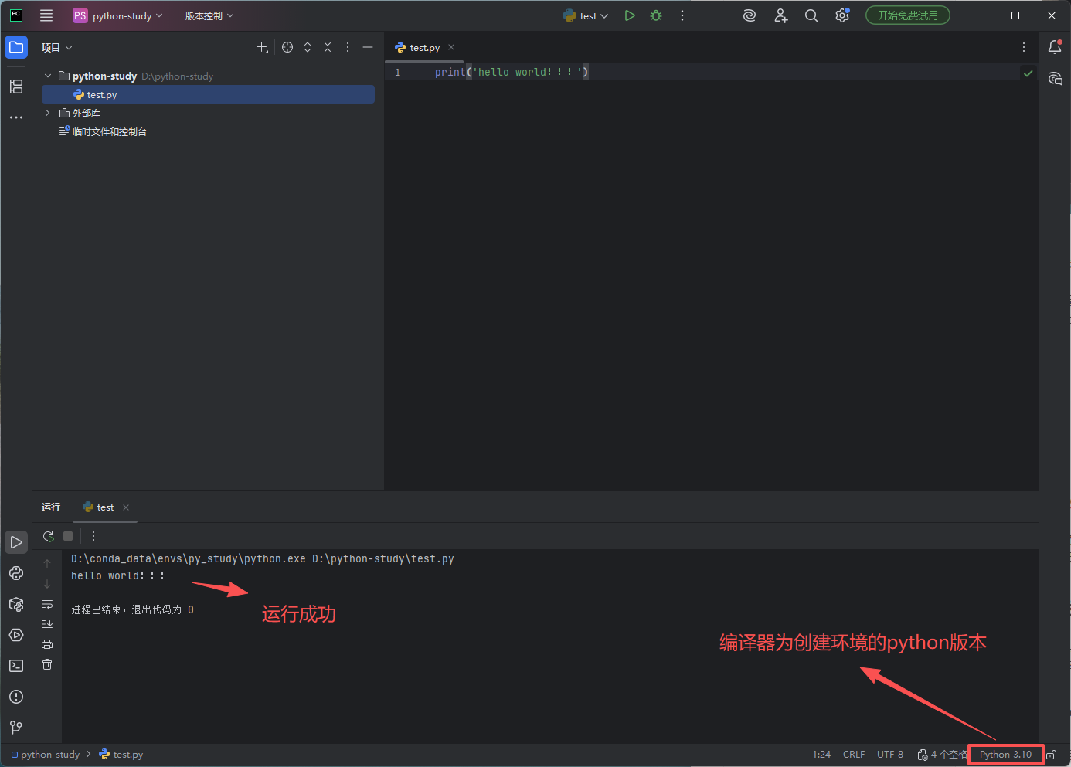Close the test run tab

tap(126, 507)
